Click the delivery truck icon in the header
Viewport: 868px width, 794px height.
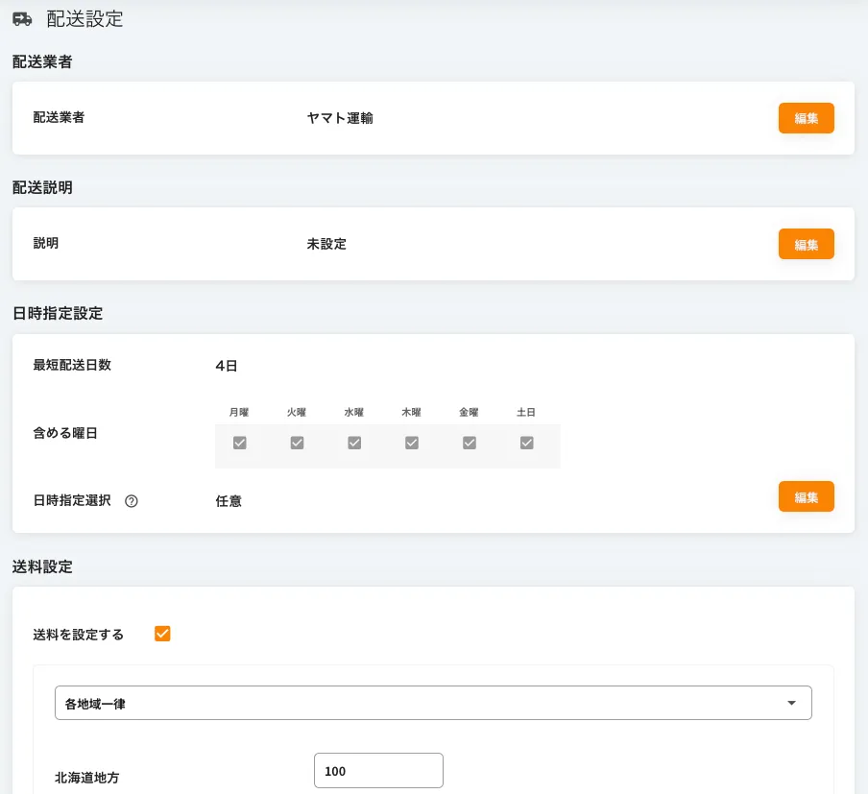tap(22, 19)
